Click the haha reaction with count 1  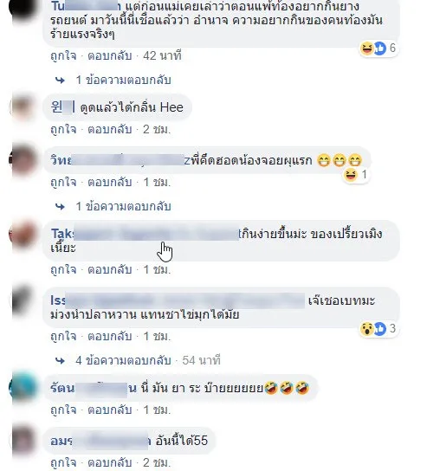(356, 175)
